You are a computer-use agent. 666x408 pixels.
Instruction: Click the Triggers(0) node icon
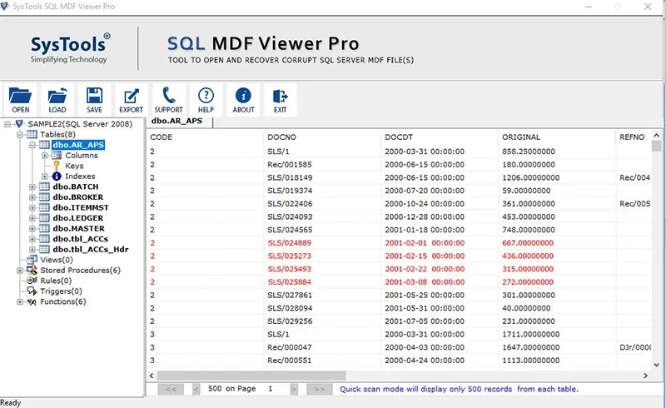[x=32, y=291]
